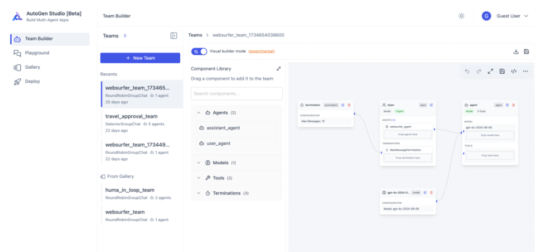Click the 0 Tools badge on agent node

(x=481, y=111)
